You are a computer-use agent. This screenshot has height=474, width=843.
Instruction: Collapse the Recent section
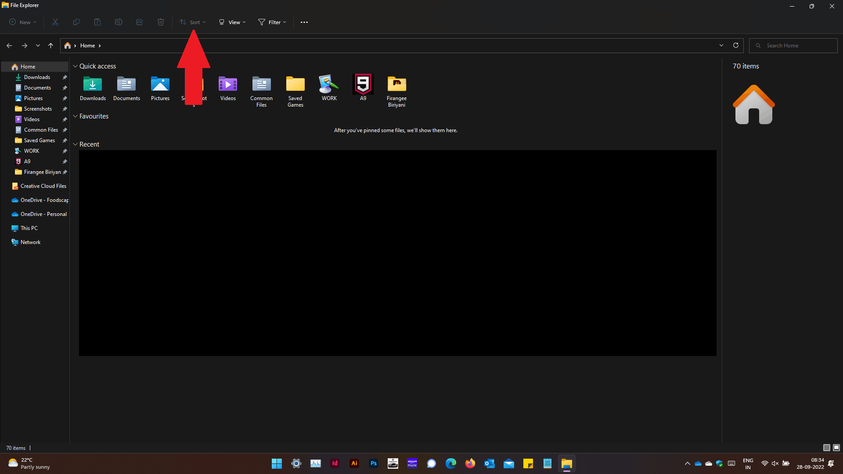tap(75, 144)
